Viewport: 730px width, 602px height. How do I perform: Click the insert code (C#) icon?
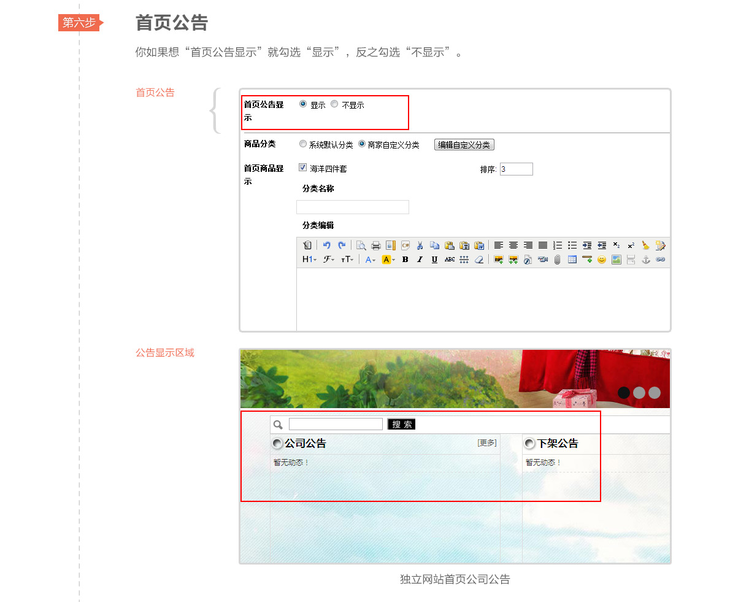click(405, 245)
